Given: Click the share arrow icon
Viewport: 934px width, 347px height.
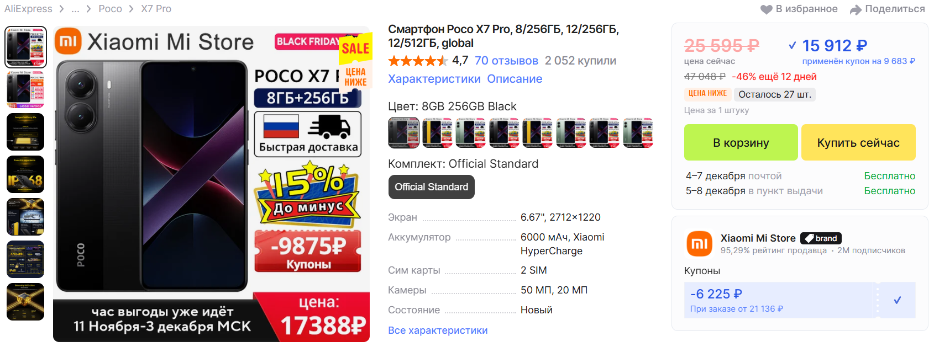Looking at the screenshot, I should tap(856, 9).
